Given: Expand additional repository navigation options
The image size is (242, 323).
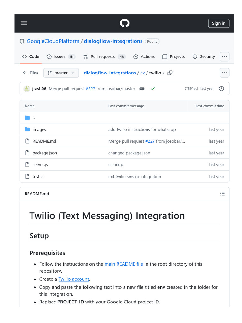Looking at the screenshot, I should pos(224,56).
